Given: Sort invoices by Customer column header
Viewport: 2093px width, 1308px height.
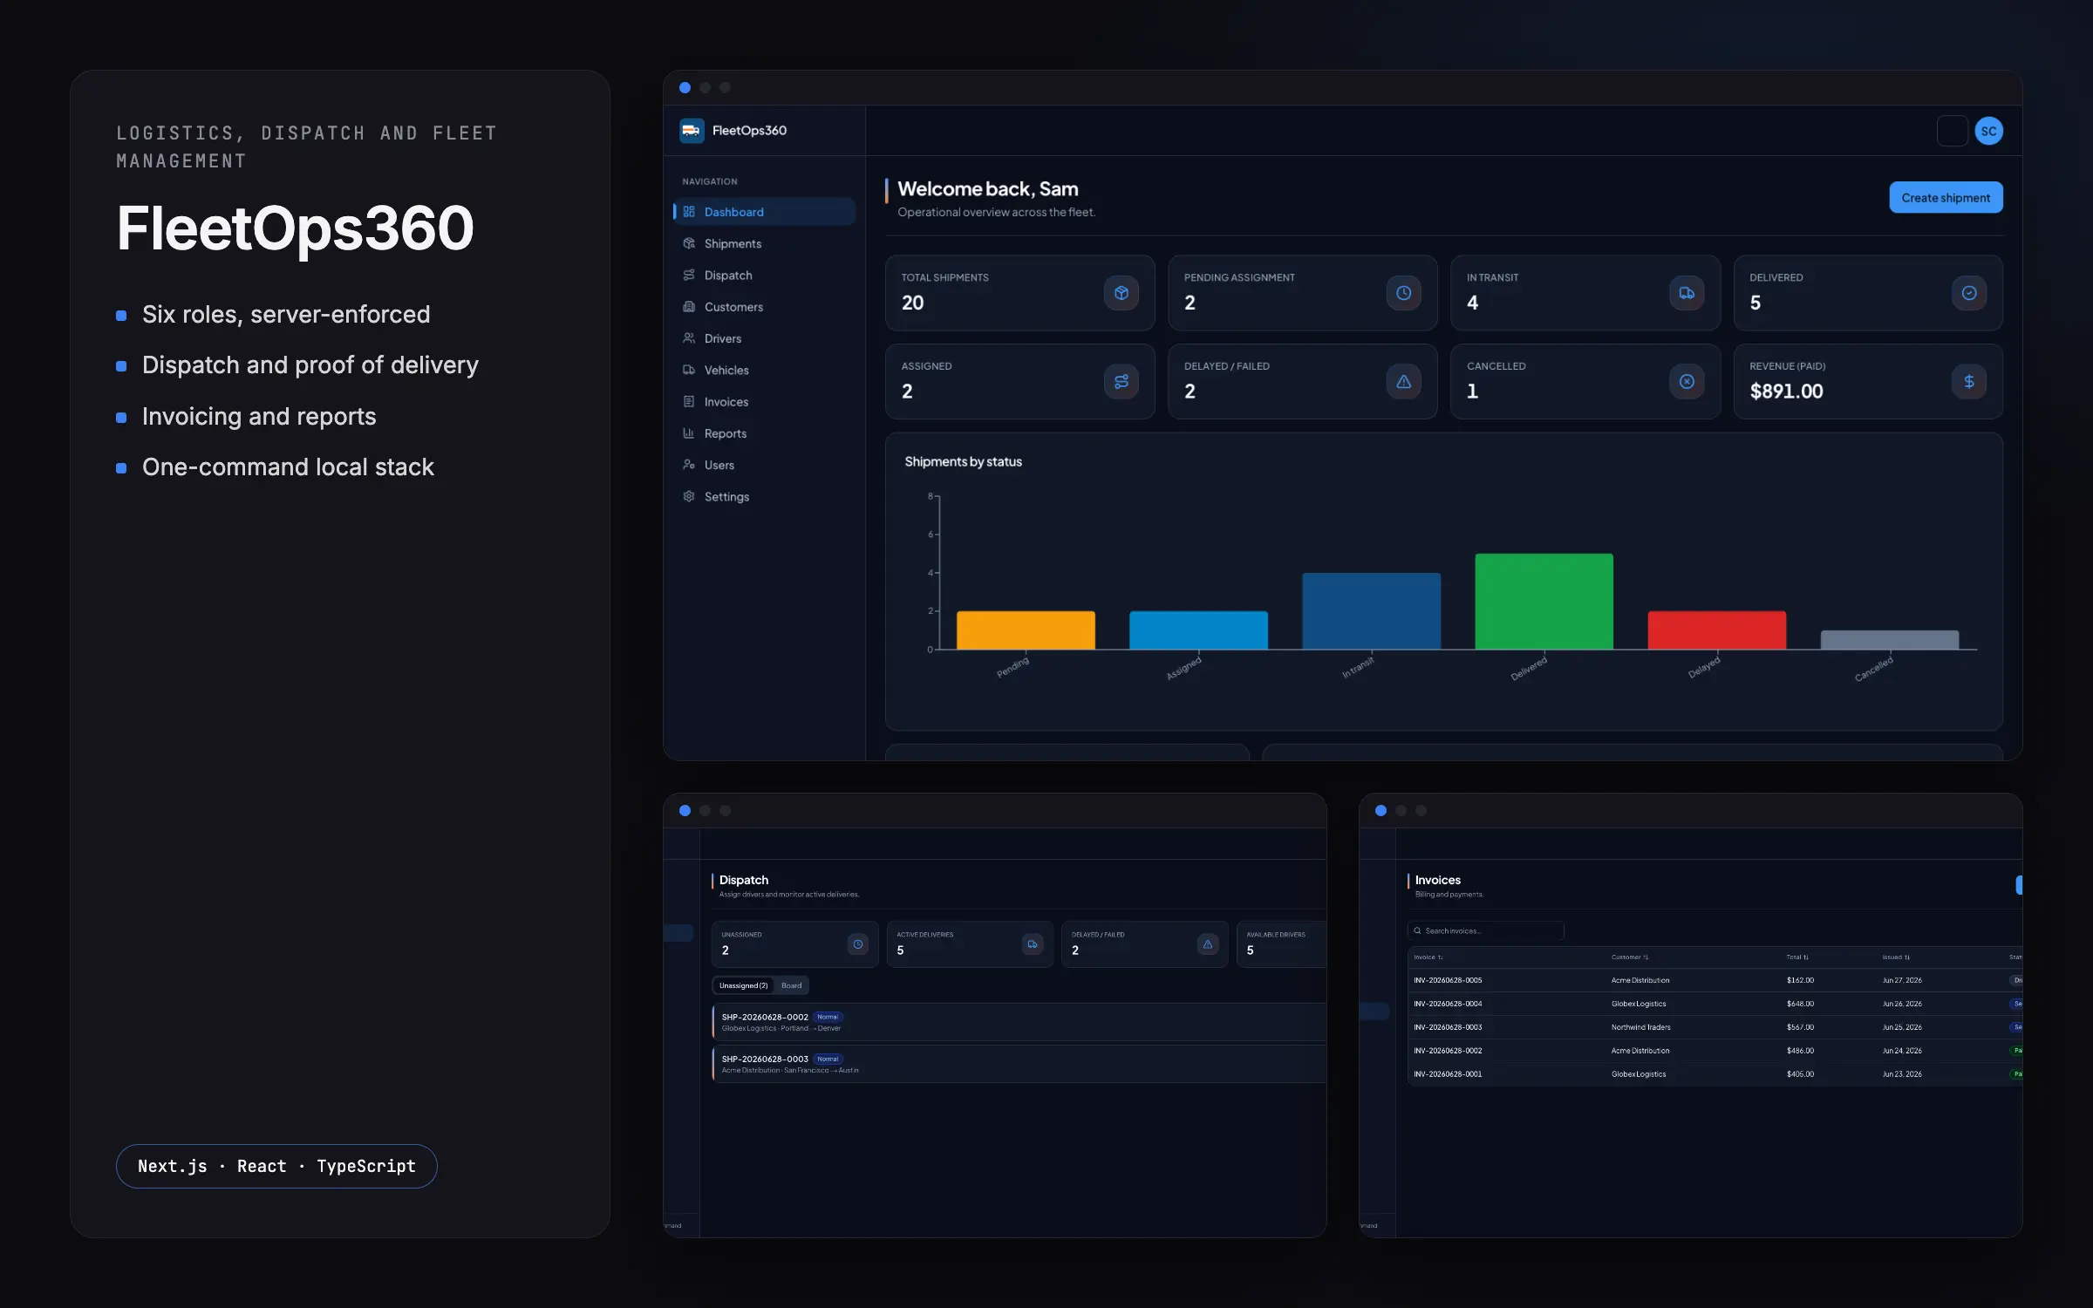Looking at the screenshot, I should tap(1630, 957).
